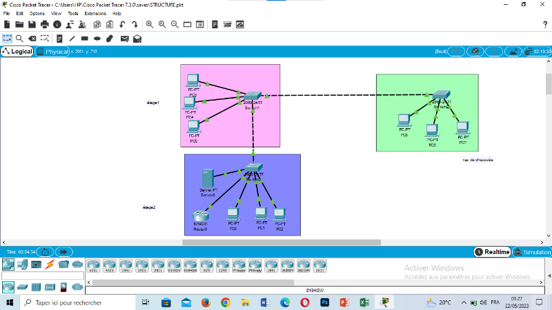Select the Draw Rectangle tool
Screen dimensions: 552x310
(x=84, y=39)
